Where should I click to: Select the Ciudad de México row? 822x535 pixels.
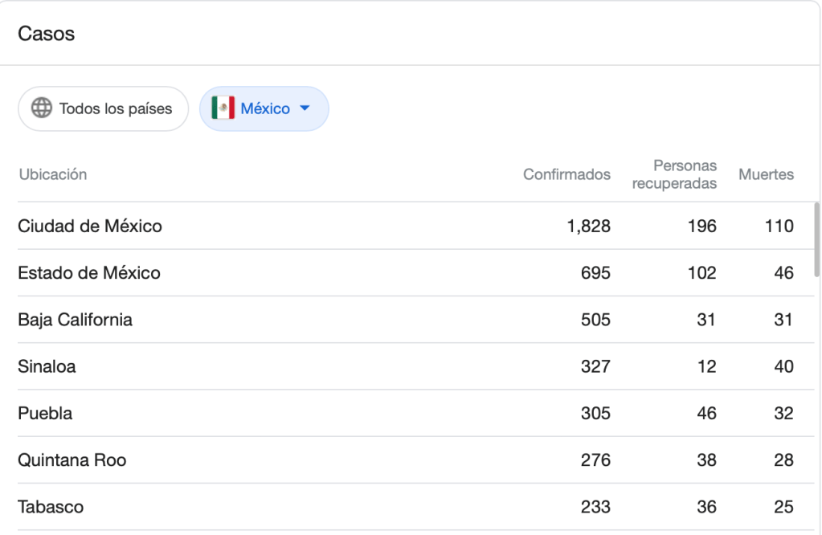[x=90, y=227]
